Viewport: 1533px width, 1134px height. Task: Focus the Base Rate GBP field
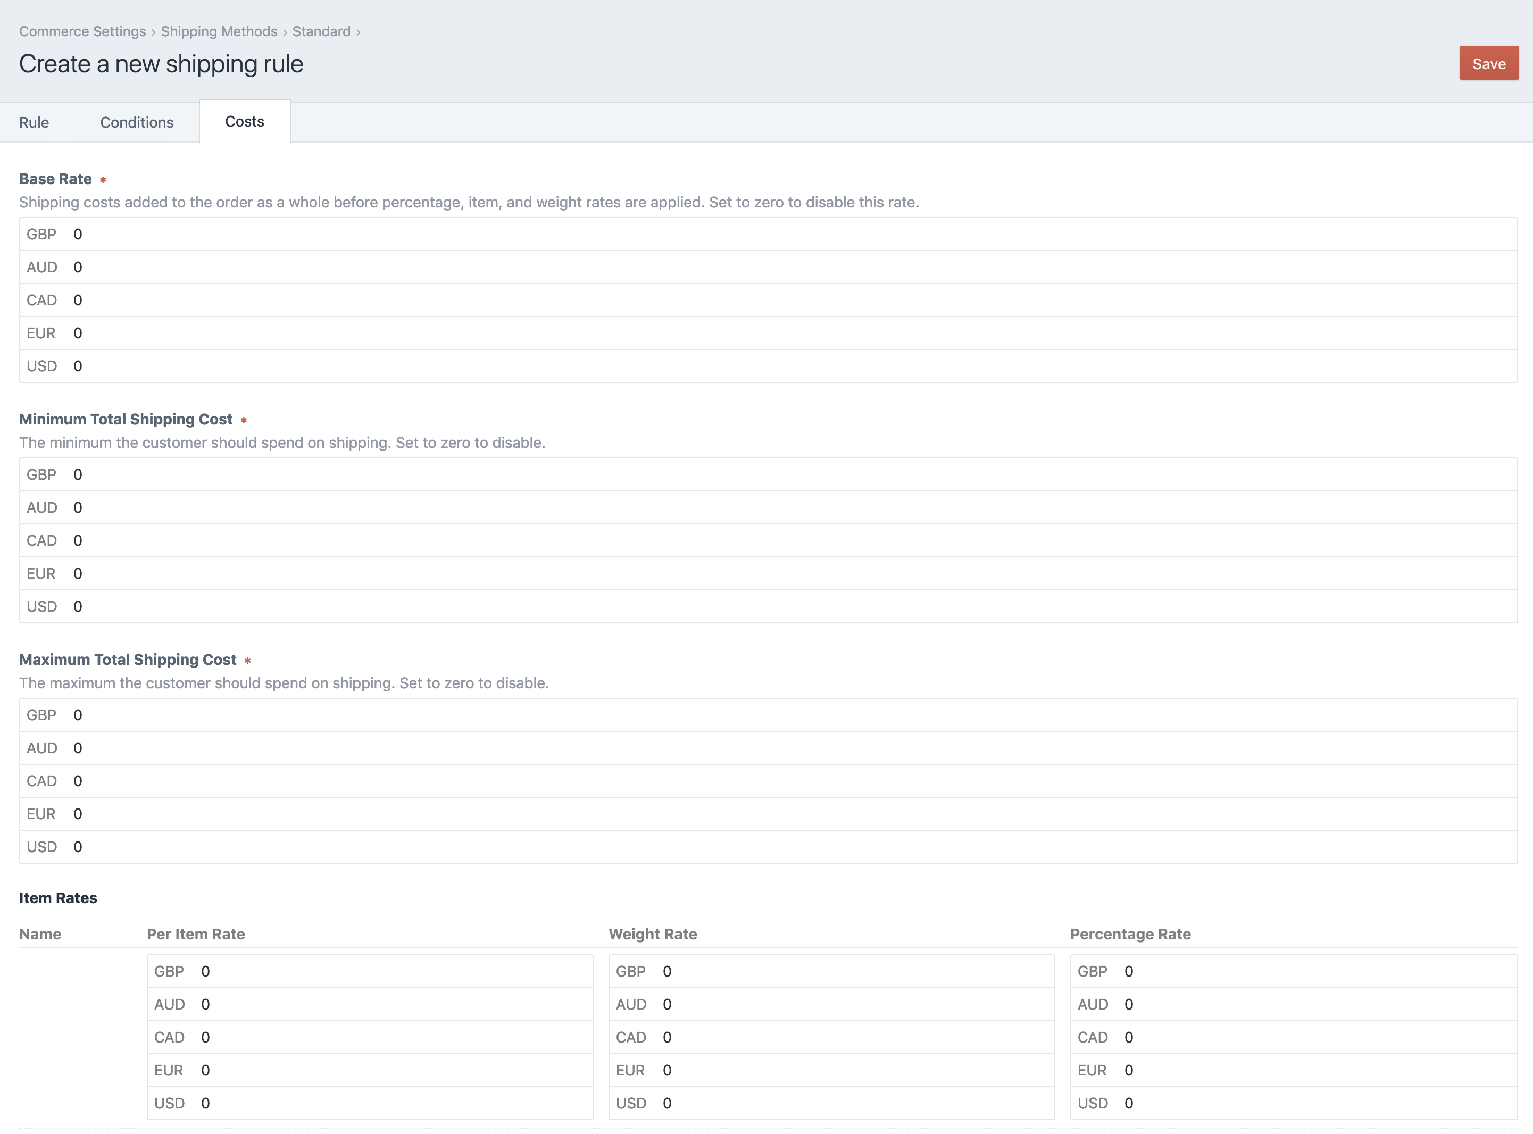click(789, 234)
